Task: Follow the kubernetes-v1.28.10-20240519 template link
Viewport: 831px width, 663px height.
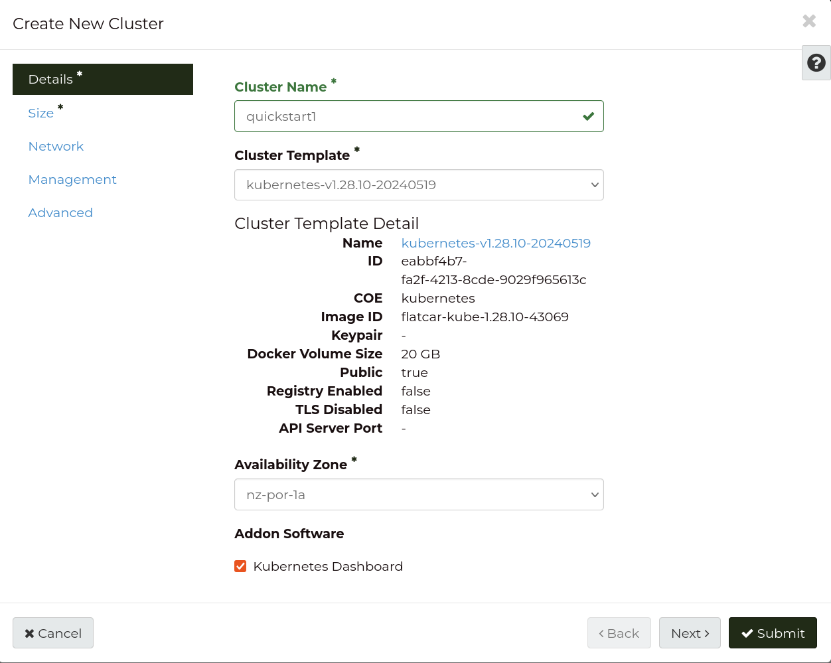Action: tap(496, 243)
